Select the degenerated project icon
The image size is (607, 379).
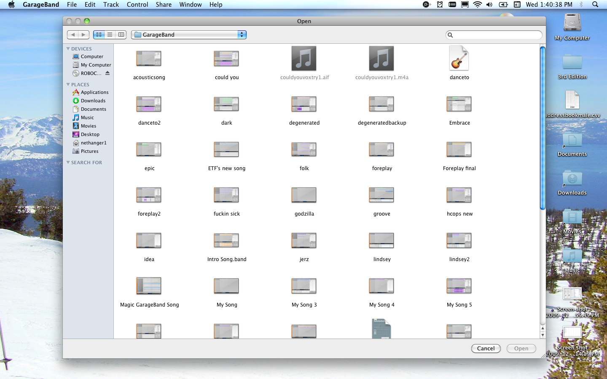[x=304, y=104]
